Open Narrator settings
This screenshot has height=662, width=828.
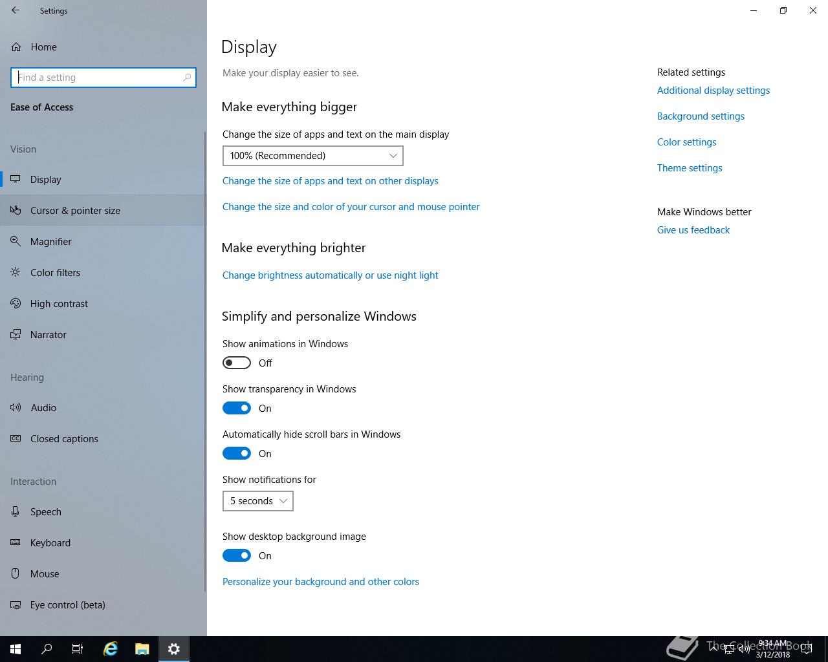tap(103, 334)
